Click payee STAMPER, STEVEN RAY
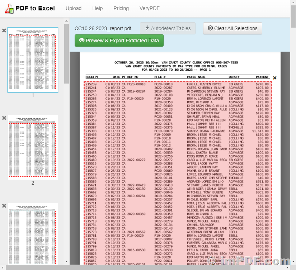This screenshot has width=296, height=270. coord(203,113)
